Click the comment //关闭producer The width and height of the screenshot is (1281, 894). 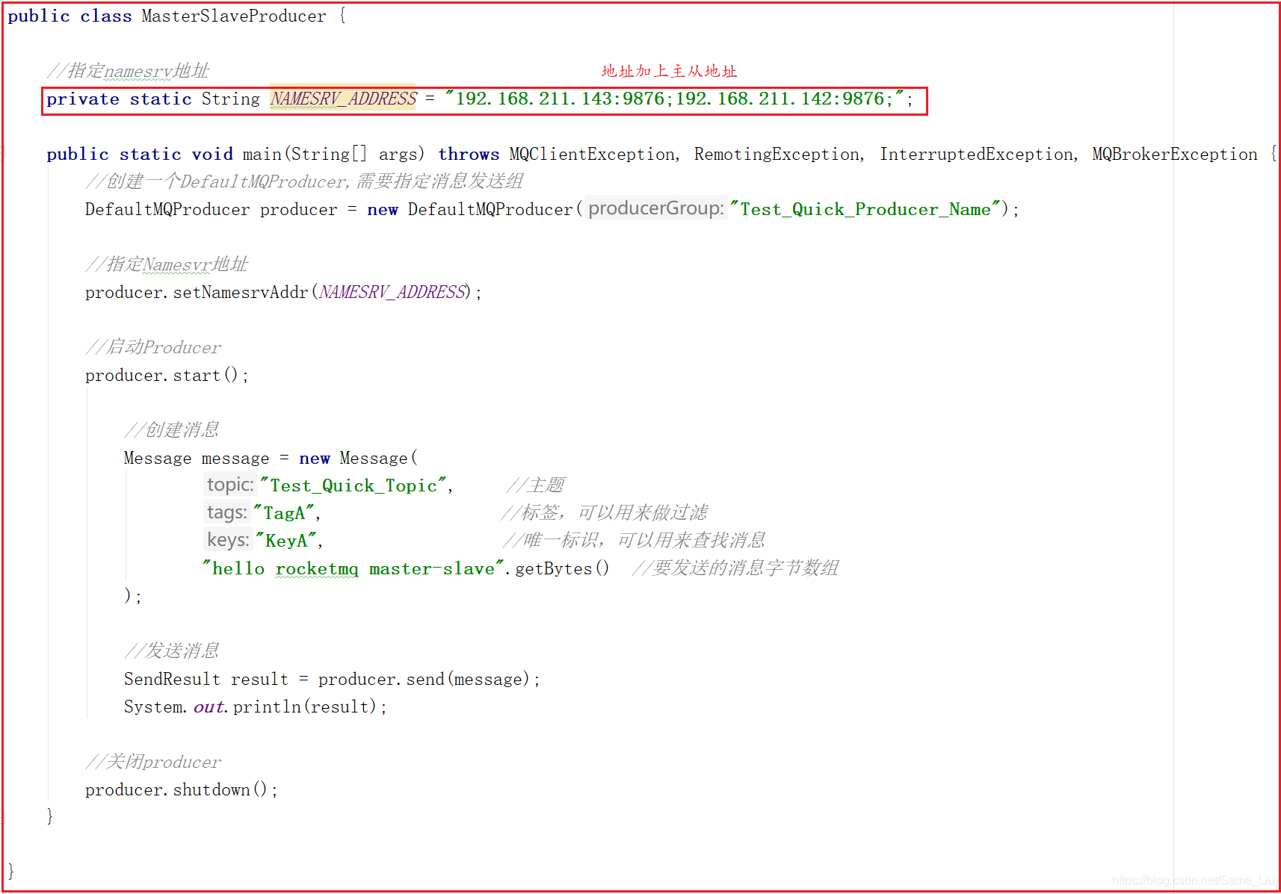153,762
